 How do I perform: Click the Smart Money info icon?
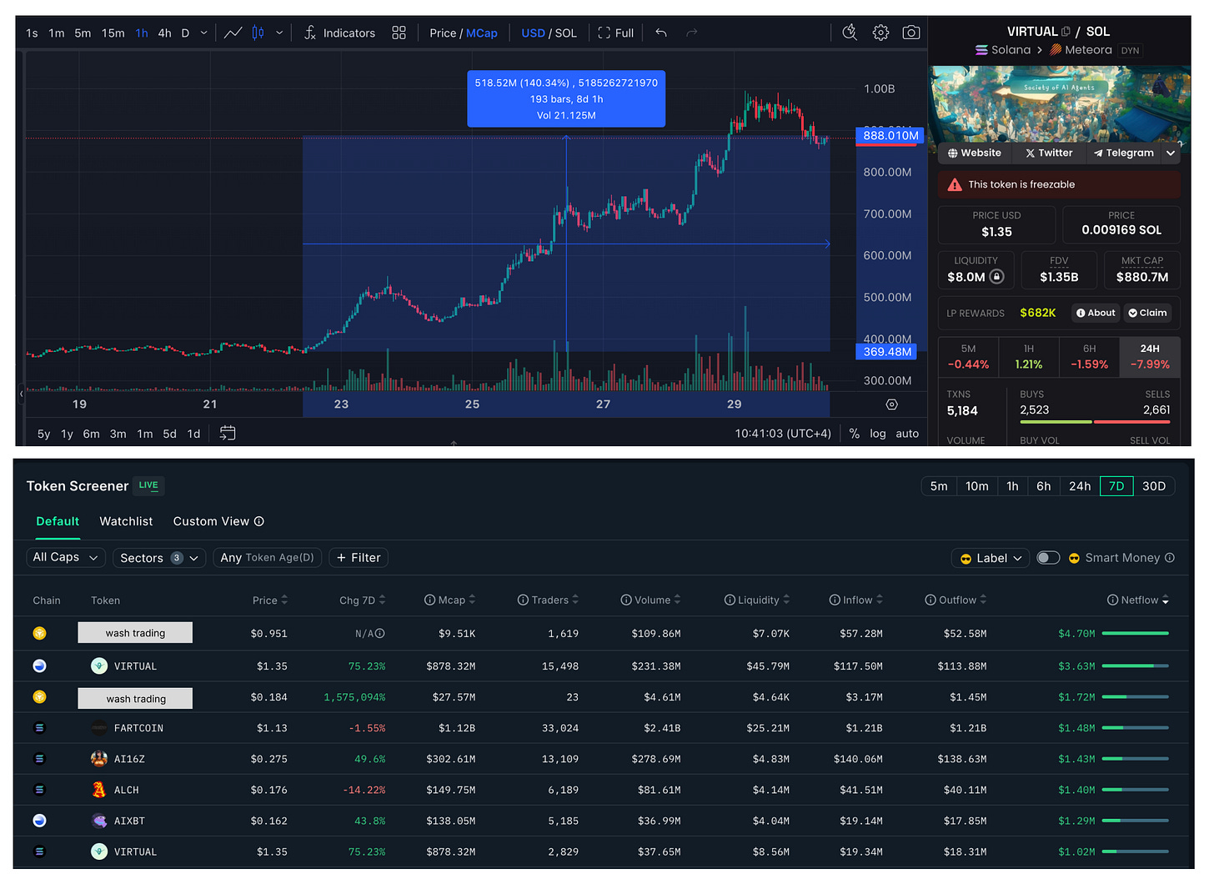point(1170,557)
